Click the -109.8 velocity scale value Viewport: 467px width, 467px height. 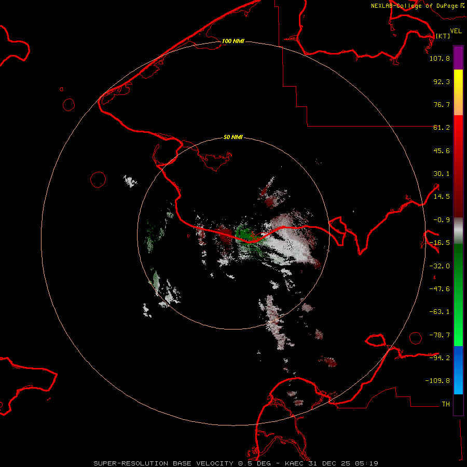tap(437, 381)
